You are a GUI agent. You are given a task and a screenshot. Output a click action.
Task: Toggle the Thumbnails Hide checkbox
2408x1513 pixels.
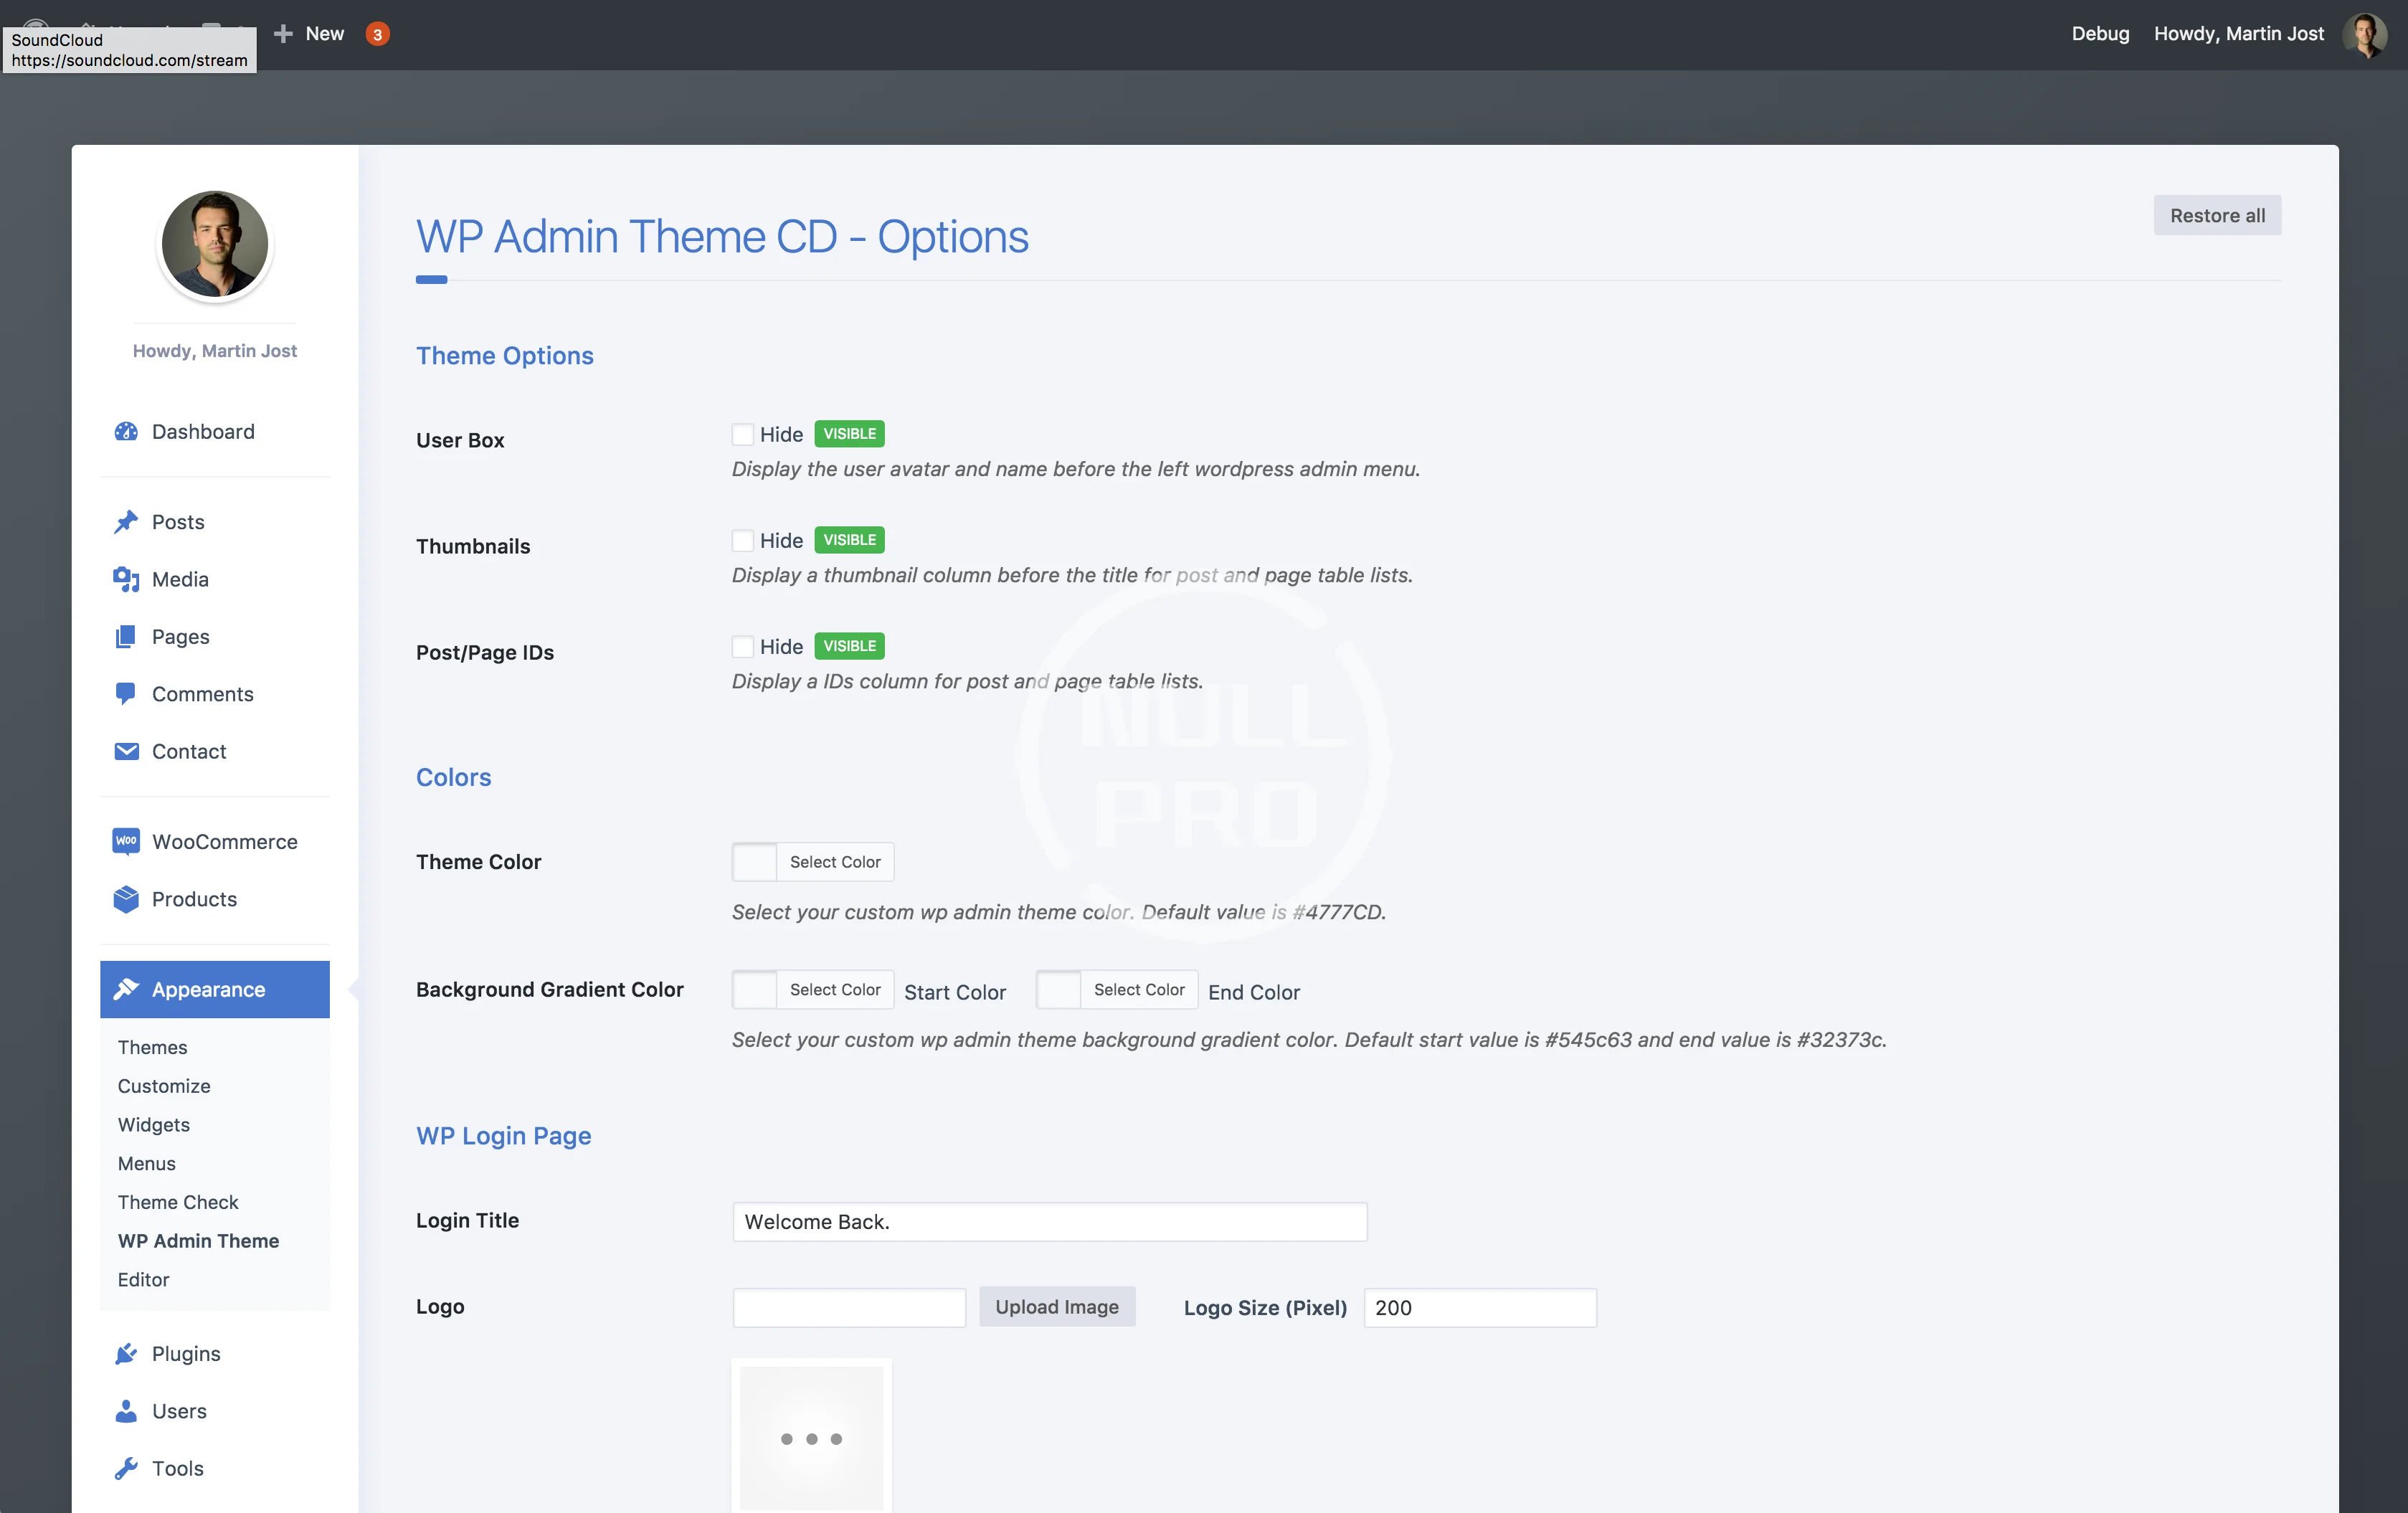coord(742,540)
